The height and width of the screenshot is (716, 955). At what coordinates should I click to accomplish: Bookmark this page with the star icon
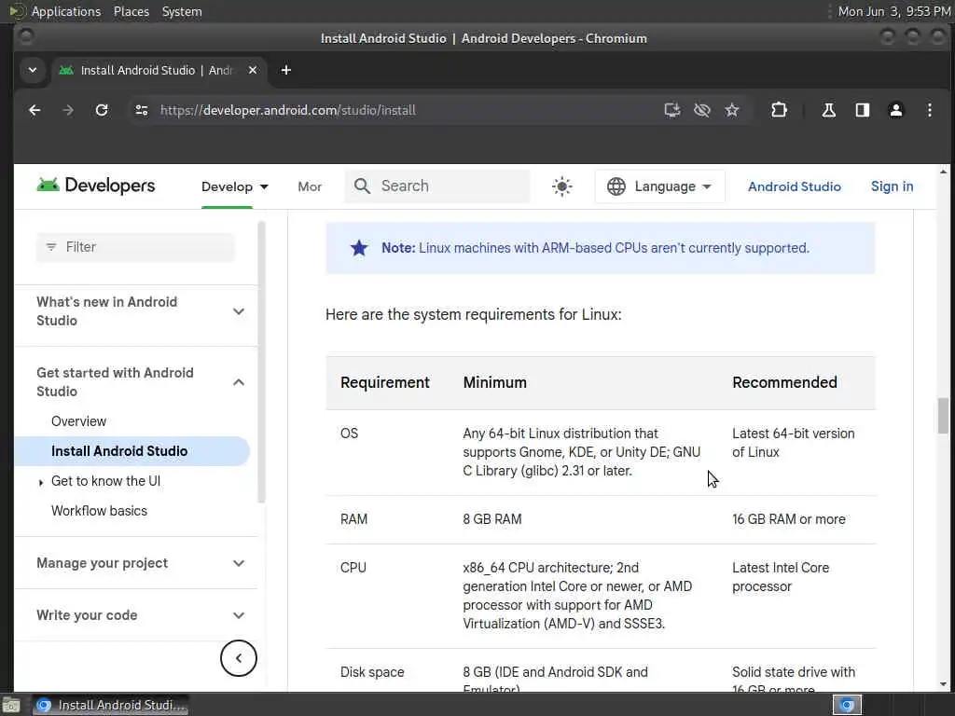[x=732, y=110]
